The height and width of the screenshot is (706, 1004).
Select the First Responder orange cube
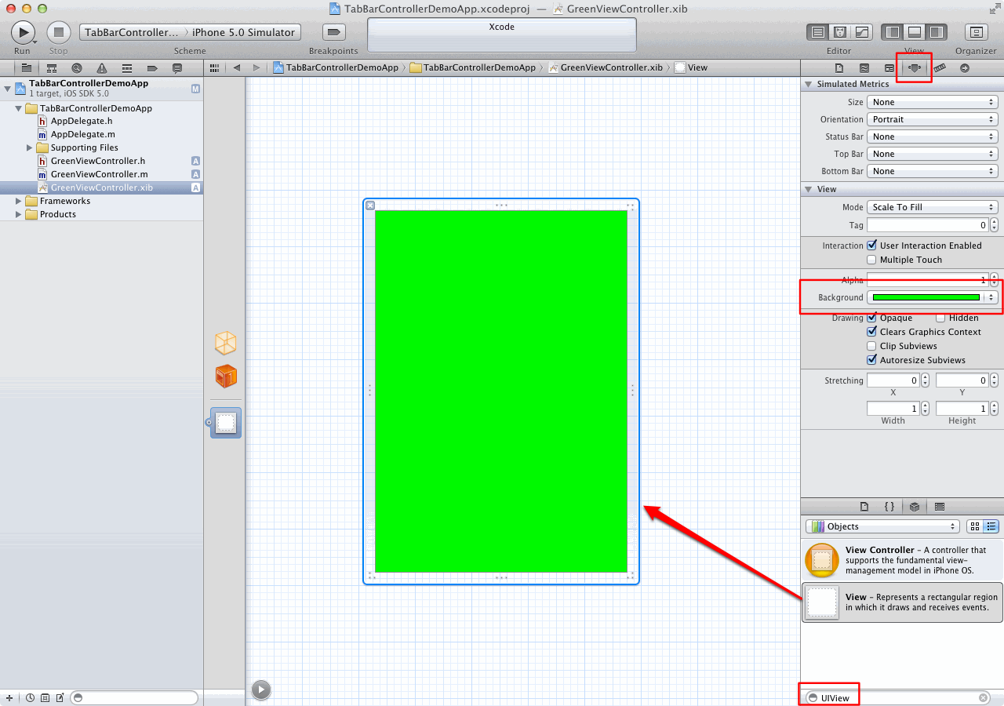[226, 377]
